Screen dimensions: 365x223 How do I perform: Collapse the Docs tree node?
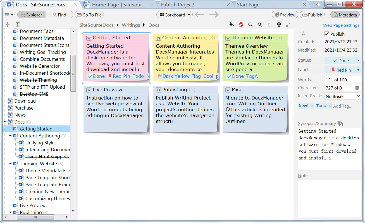point(5,122)
